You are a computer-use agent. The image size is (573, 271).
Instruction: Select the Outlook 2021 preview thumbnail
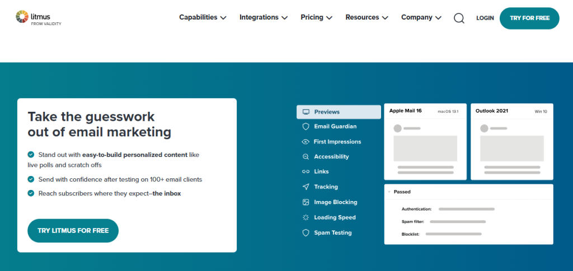tap(511, 142)
